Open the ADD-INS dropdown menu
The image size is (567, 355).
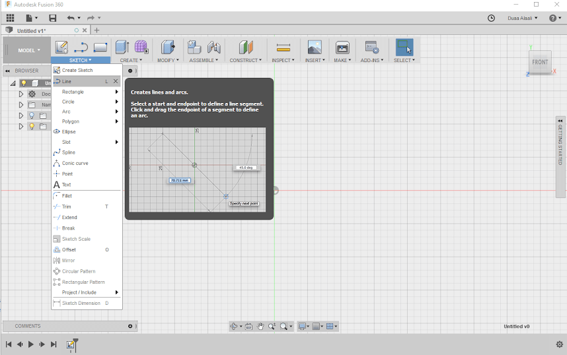click(x=372, y=60)
